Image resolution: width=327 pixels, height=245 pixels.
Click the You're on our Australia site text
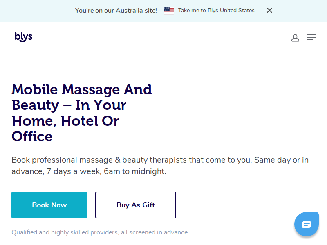(x=116, y=11)
